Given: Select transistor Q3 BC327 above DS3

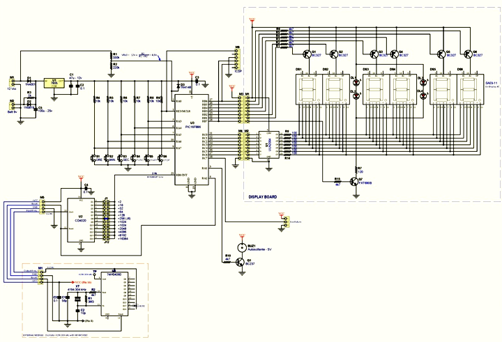Looking at the screenshot, I should point(374,54).
